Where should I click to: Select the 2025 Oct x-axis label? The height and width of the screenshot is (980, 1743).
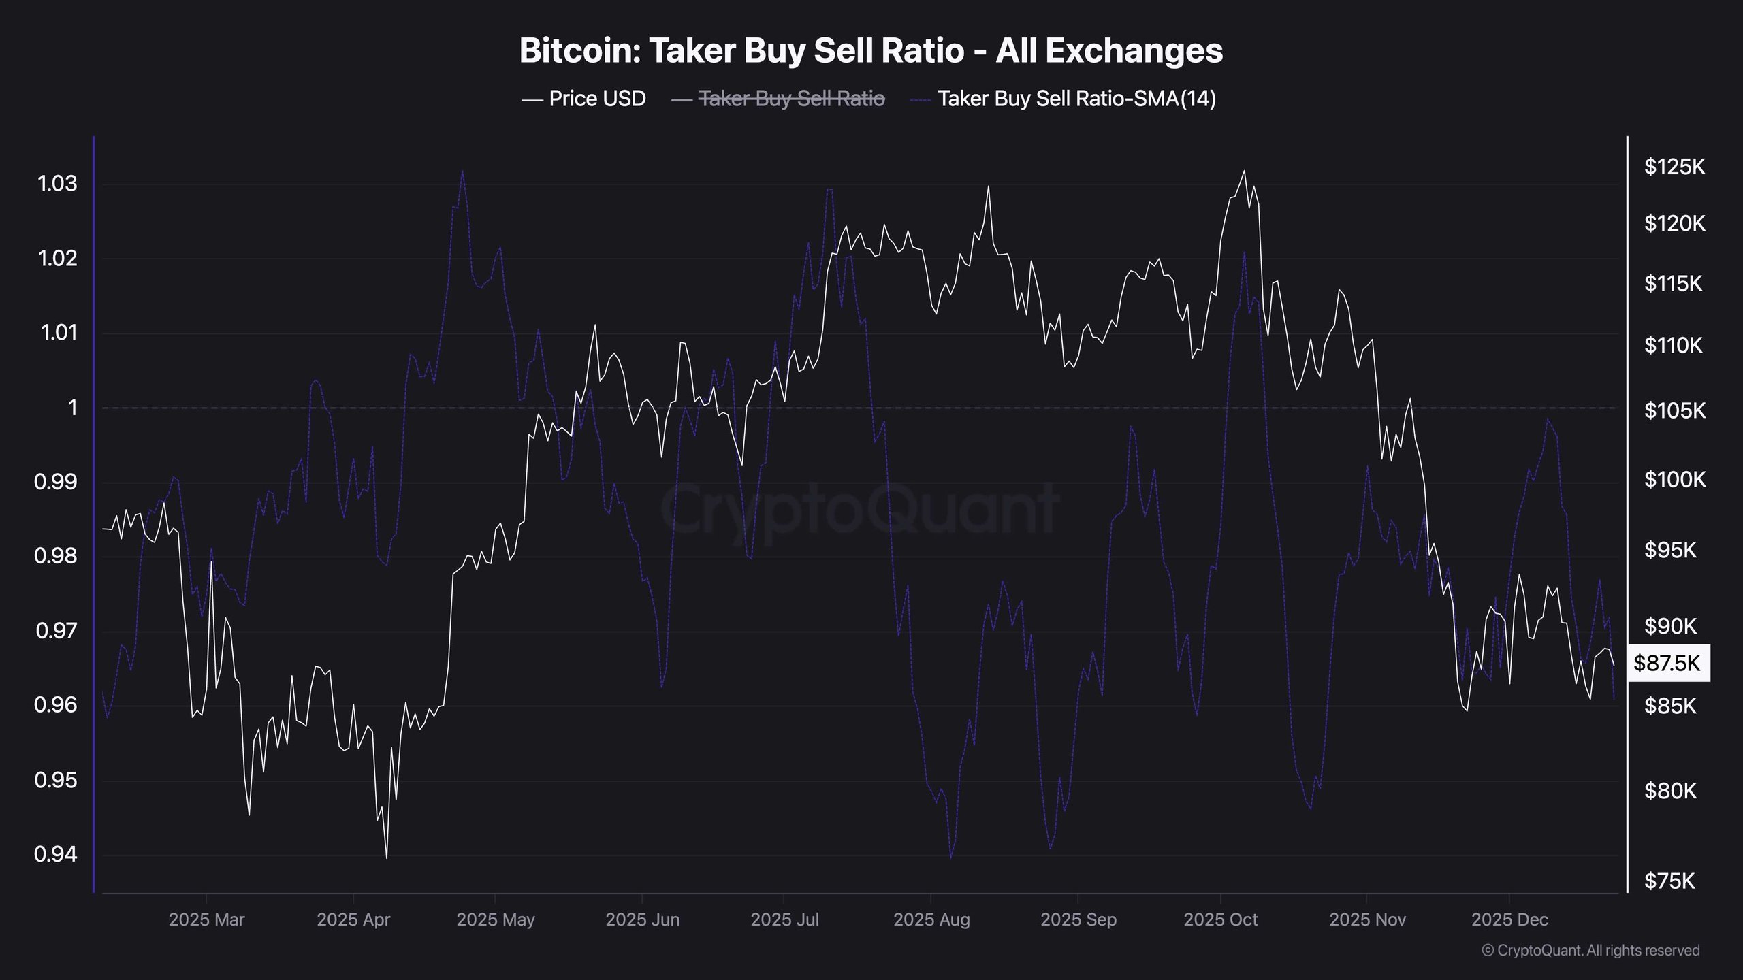pyautogui.click(x=1220, y=920)
